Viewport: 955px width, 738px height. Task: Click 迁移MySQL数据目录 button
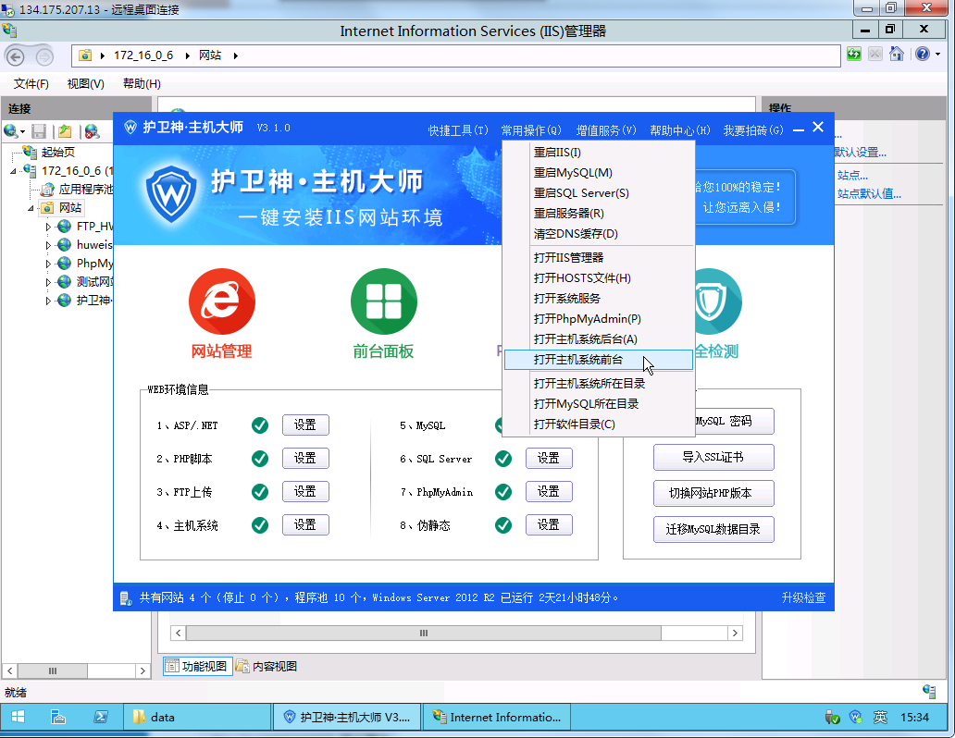pyautogui.click(x=713, y=529)
